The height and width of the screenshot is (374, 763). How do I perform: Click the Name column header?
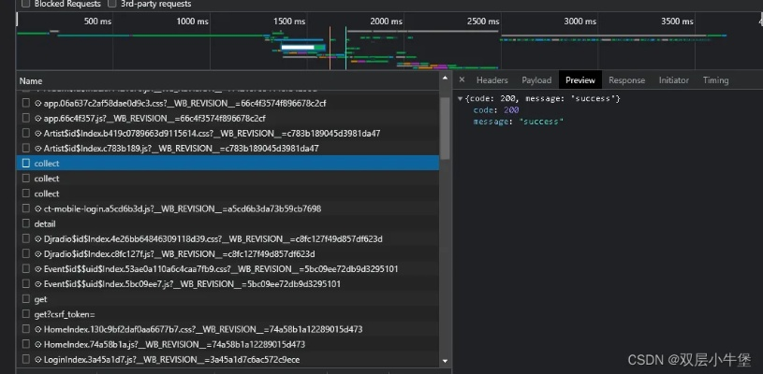click(x=31, y=81)
